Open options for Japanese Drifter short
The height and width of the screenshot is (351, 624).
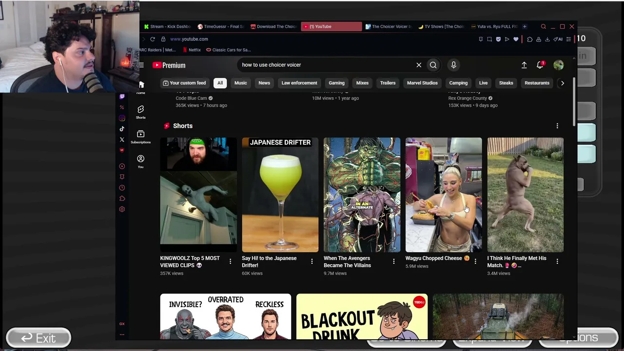[x=312, y=261]
